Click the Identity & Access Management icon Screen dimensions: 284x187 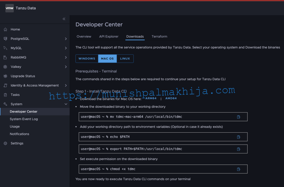(6, 85)
